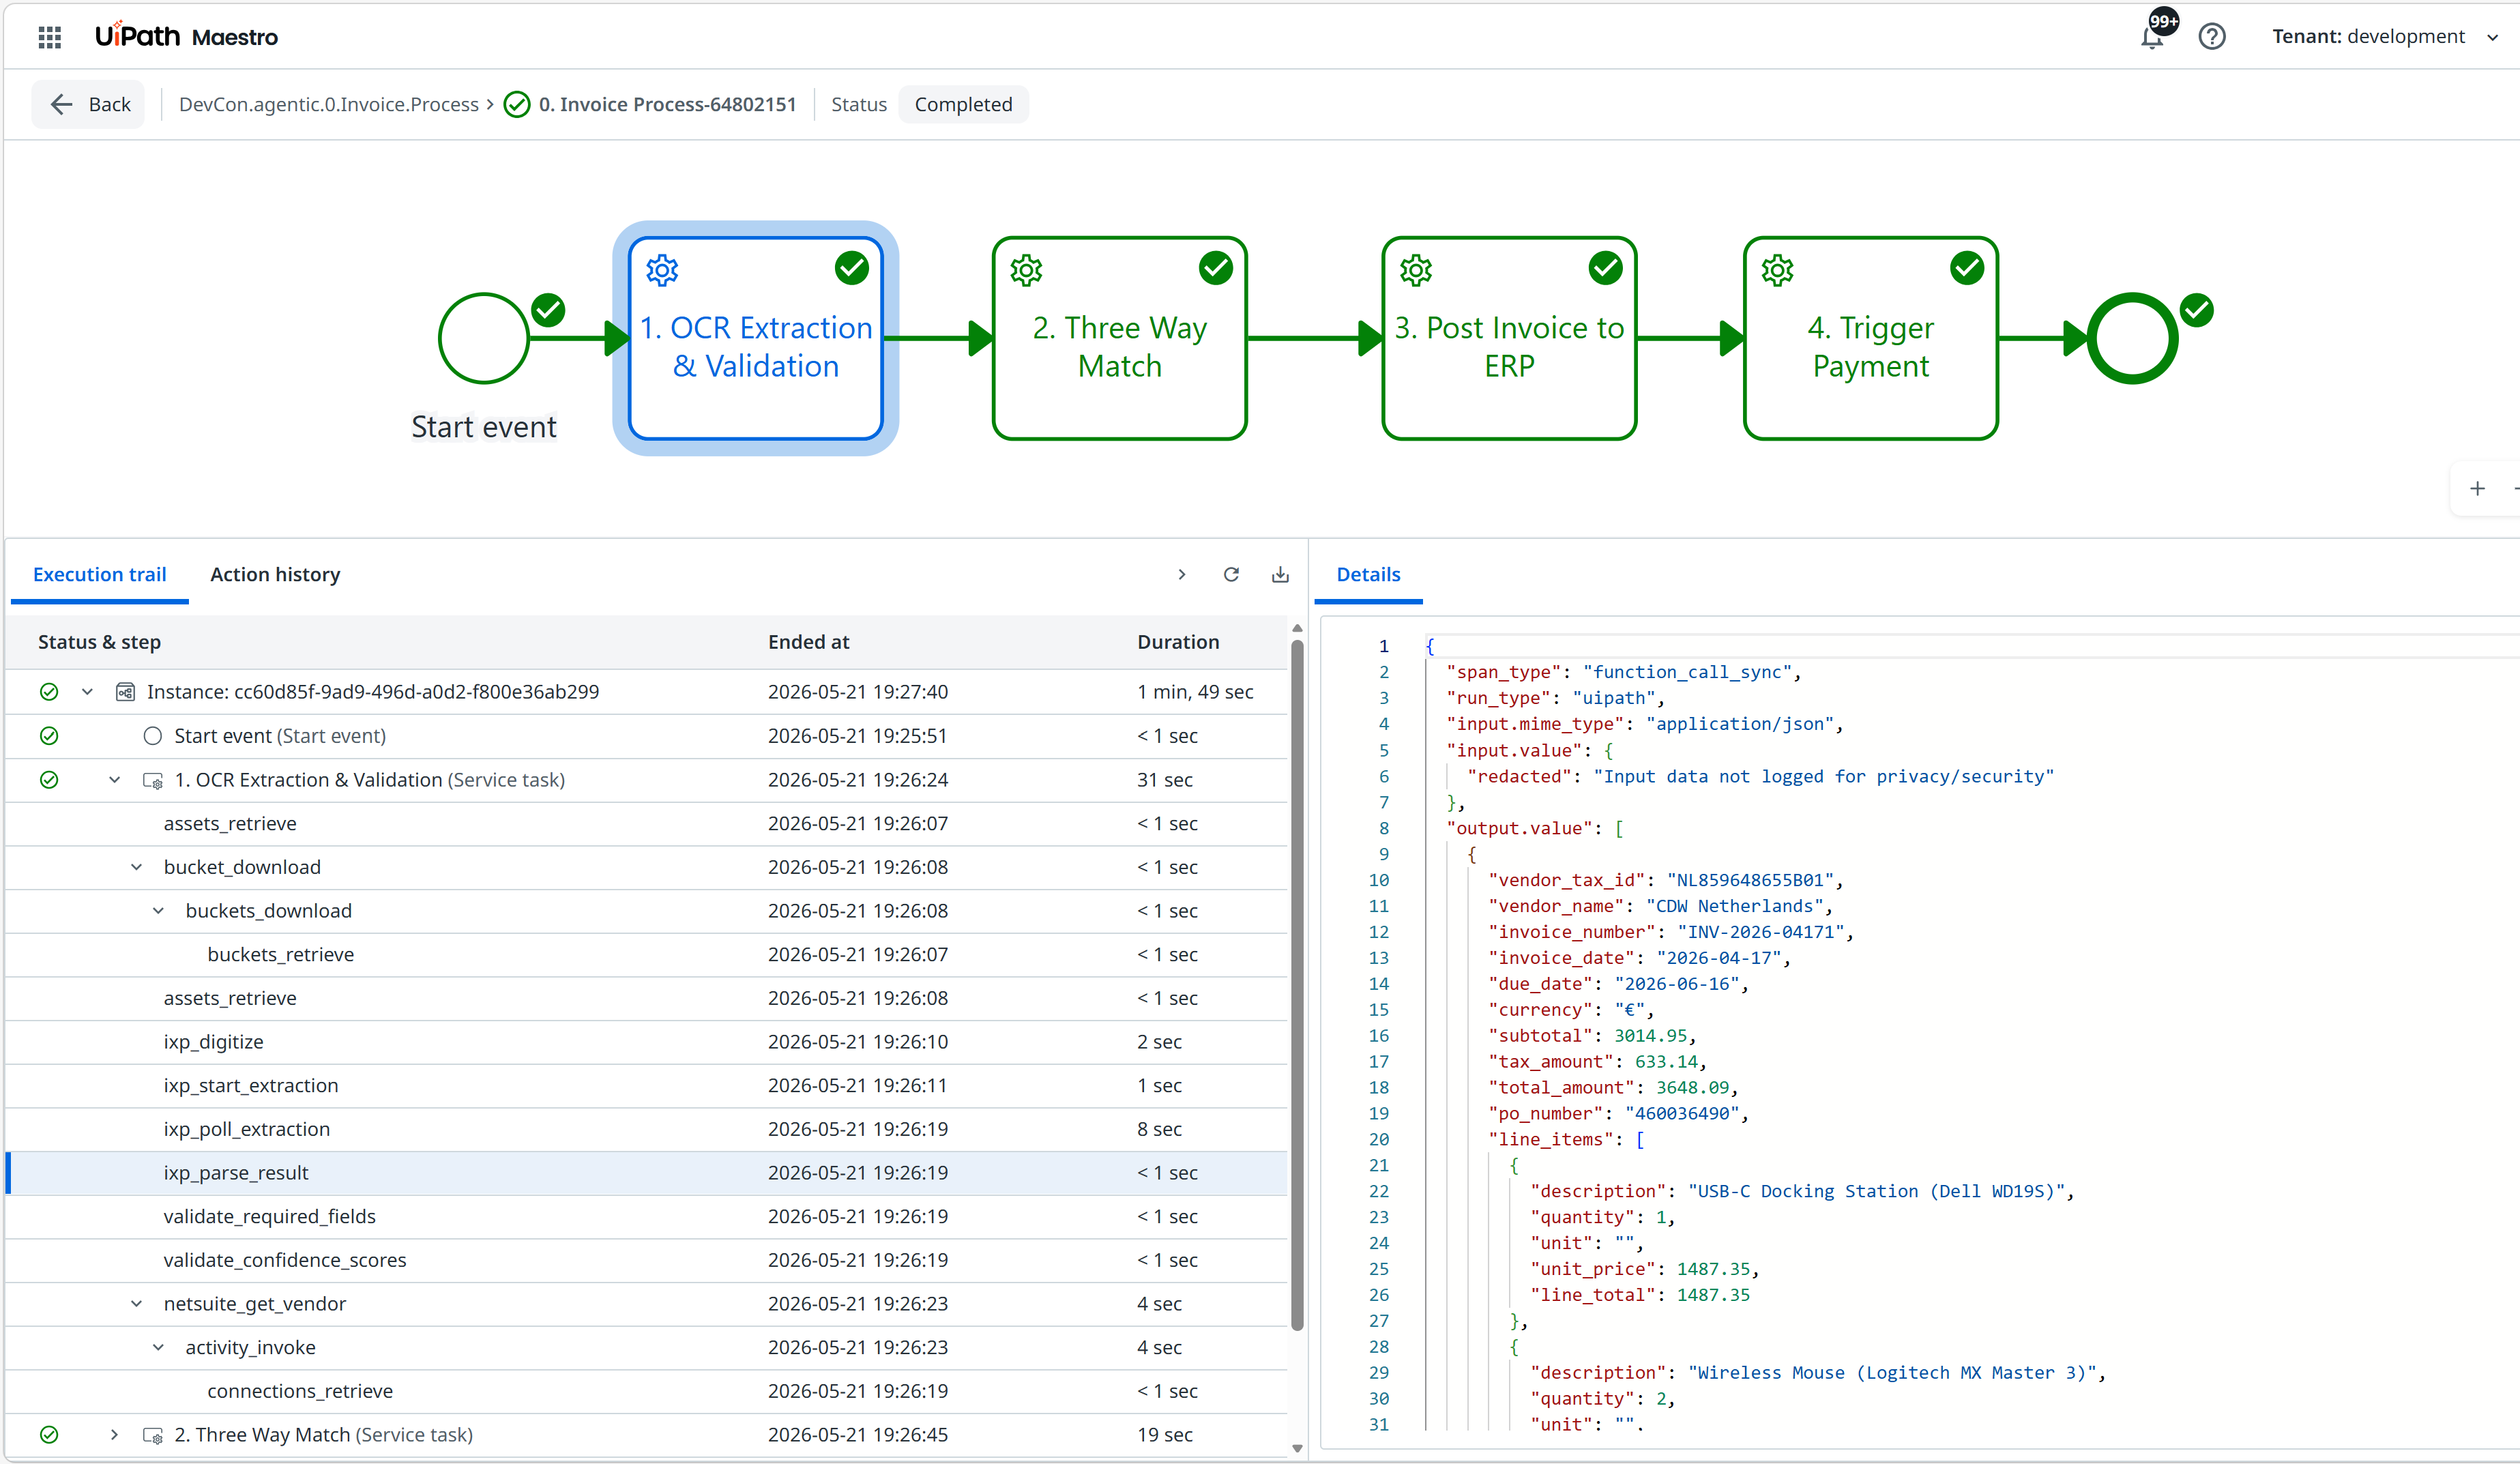Click the invoice_number value INV-2026-04171
The image size is (2520, 1464).
click(1761, 932)
